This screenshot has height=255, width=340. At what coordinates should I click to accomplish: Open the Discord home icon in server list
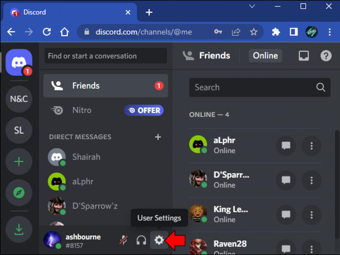click(19, 62)
